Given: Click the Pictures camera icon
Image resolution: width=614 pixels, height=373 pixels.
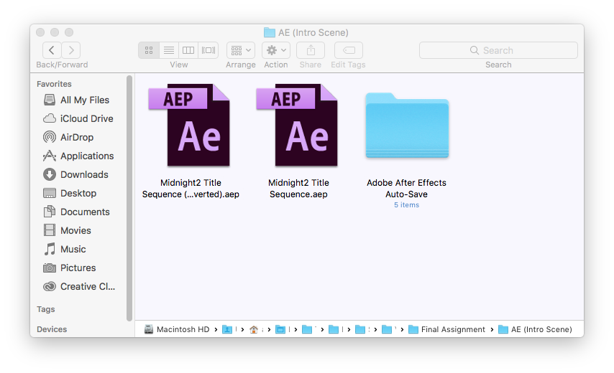Looking at the screenshot, I should pyautogui.click(x=50, y=268).
